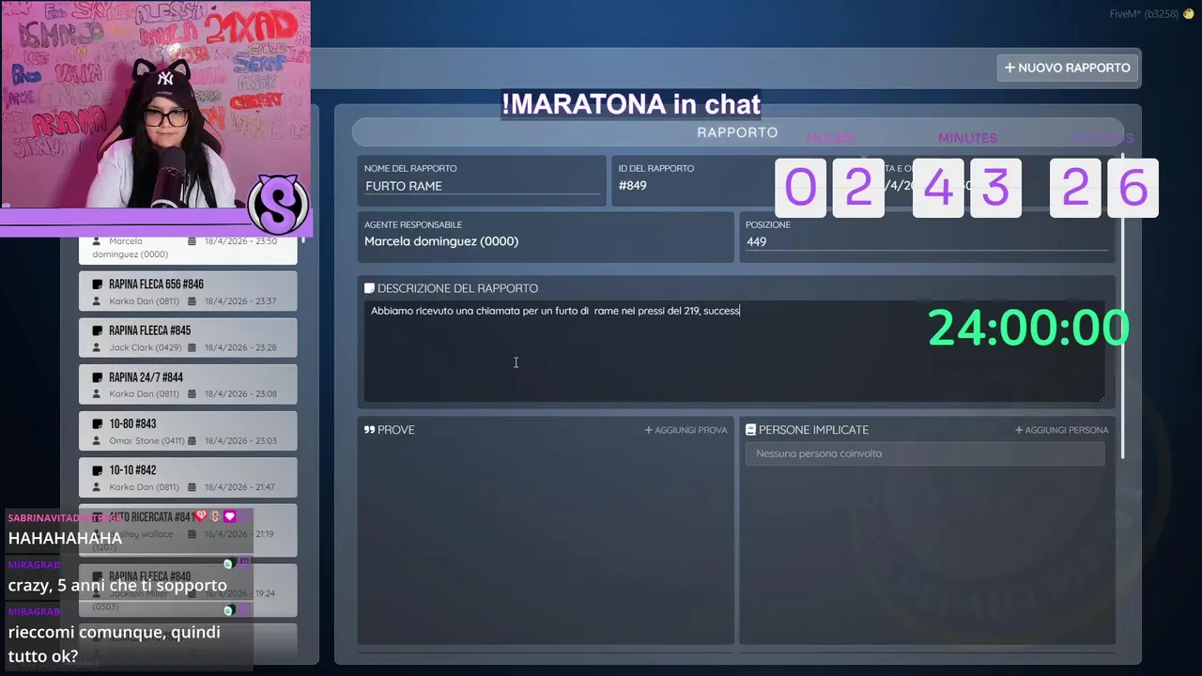
Task: Add a person with AGGIUNGI PERSONA
Action: pyautogui.click(x=1061, y=430)
